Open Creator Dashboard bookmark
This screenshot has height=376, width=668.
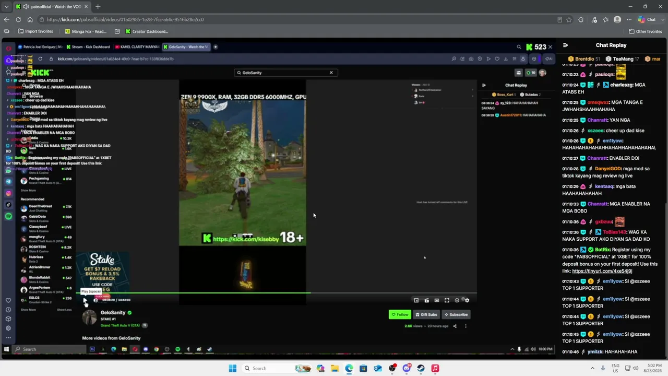point(147,31)
